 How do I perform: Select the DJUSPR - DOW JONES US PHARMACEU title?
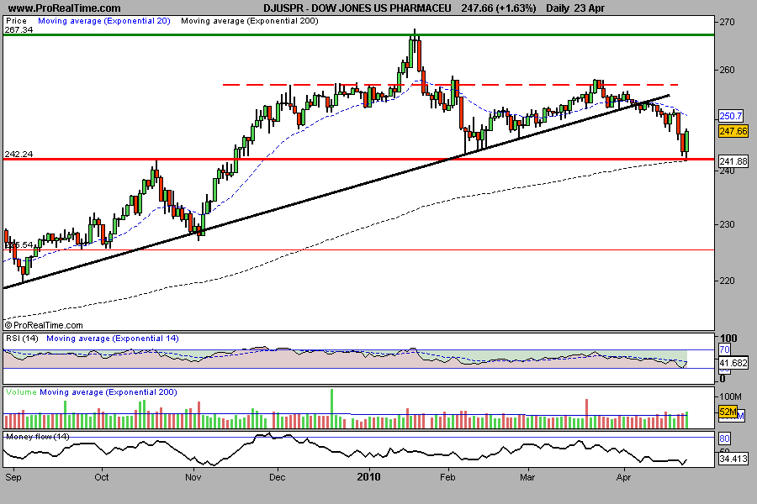357,8
